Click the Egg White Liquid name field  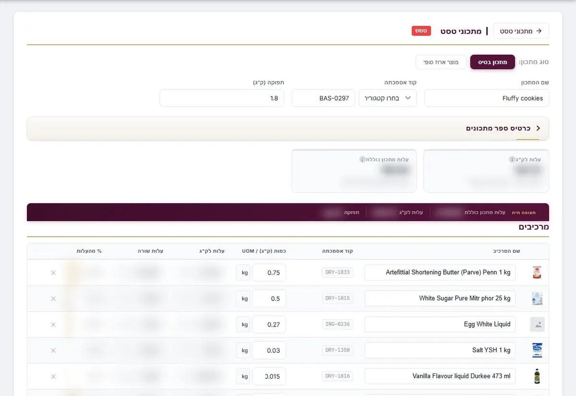[x=440, y=324]
